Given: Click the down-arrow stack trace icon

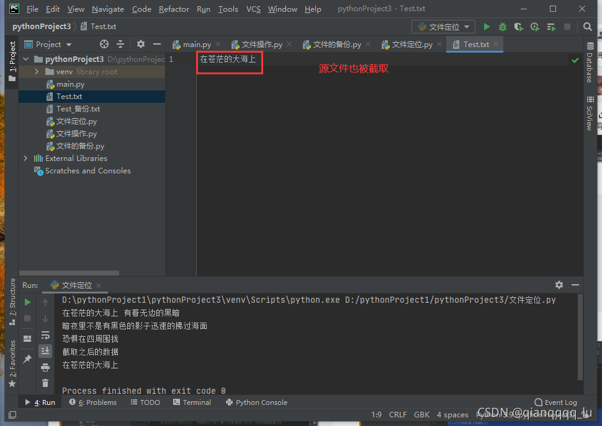Looking at the screenshot, I should [x=45, y=319].
